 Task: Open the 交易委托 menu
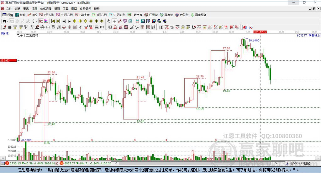(x=85, y=8)
